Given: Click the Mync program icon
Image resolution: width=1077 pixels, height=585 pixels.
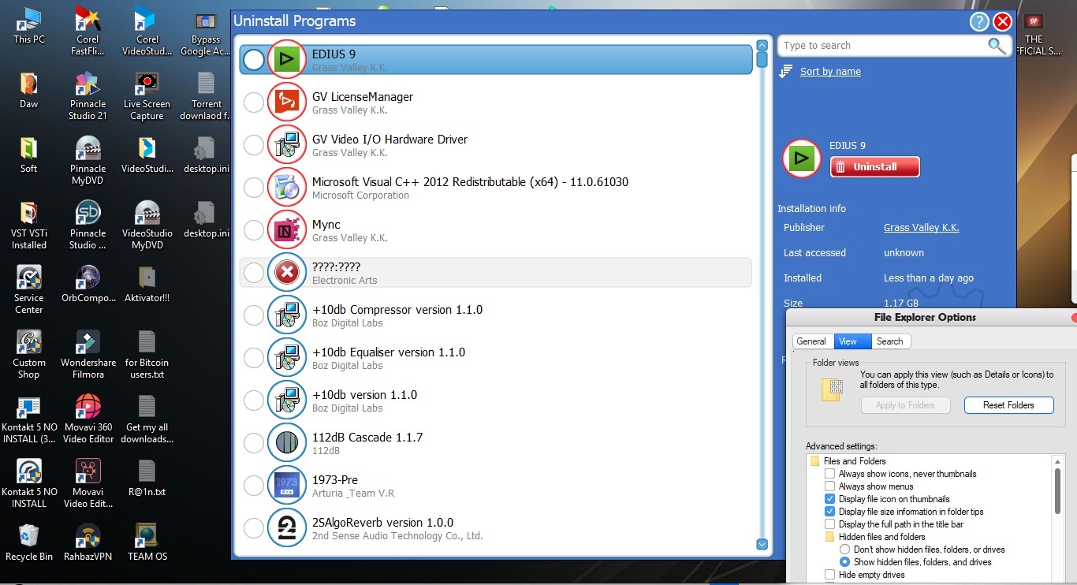Looking at the screenshot, I should pos(287,230).
